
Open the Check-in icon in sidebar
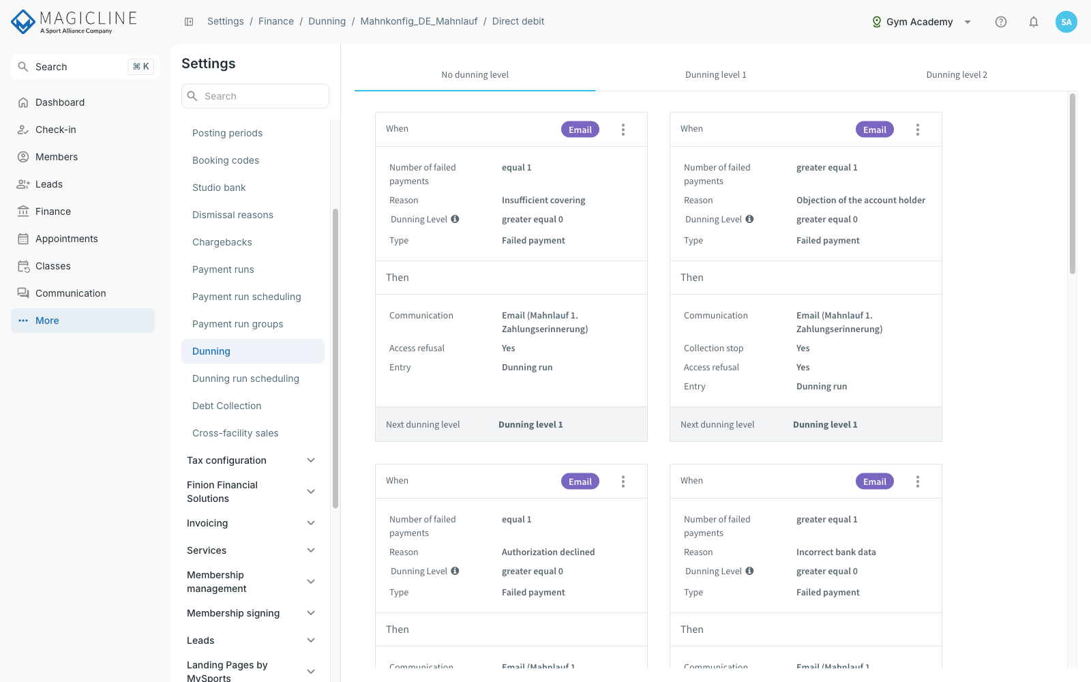(x=23, y=130)
